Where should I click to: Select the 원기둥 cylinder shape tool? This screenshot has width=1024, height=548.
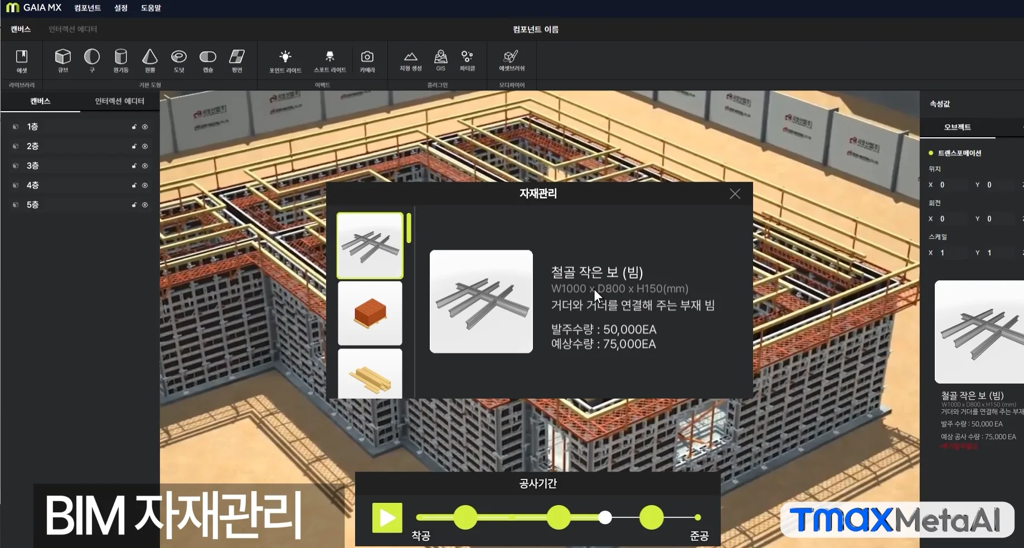tap(121, 61)
